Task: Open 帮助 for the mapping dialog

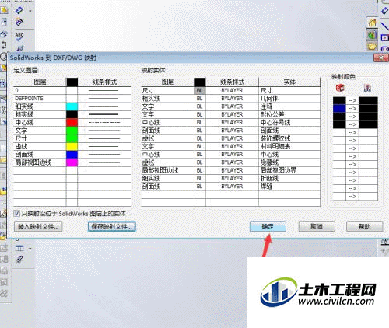Action: (x=365, y=227)
